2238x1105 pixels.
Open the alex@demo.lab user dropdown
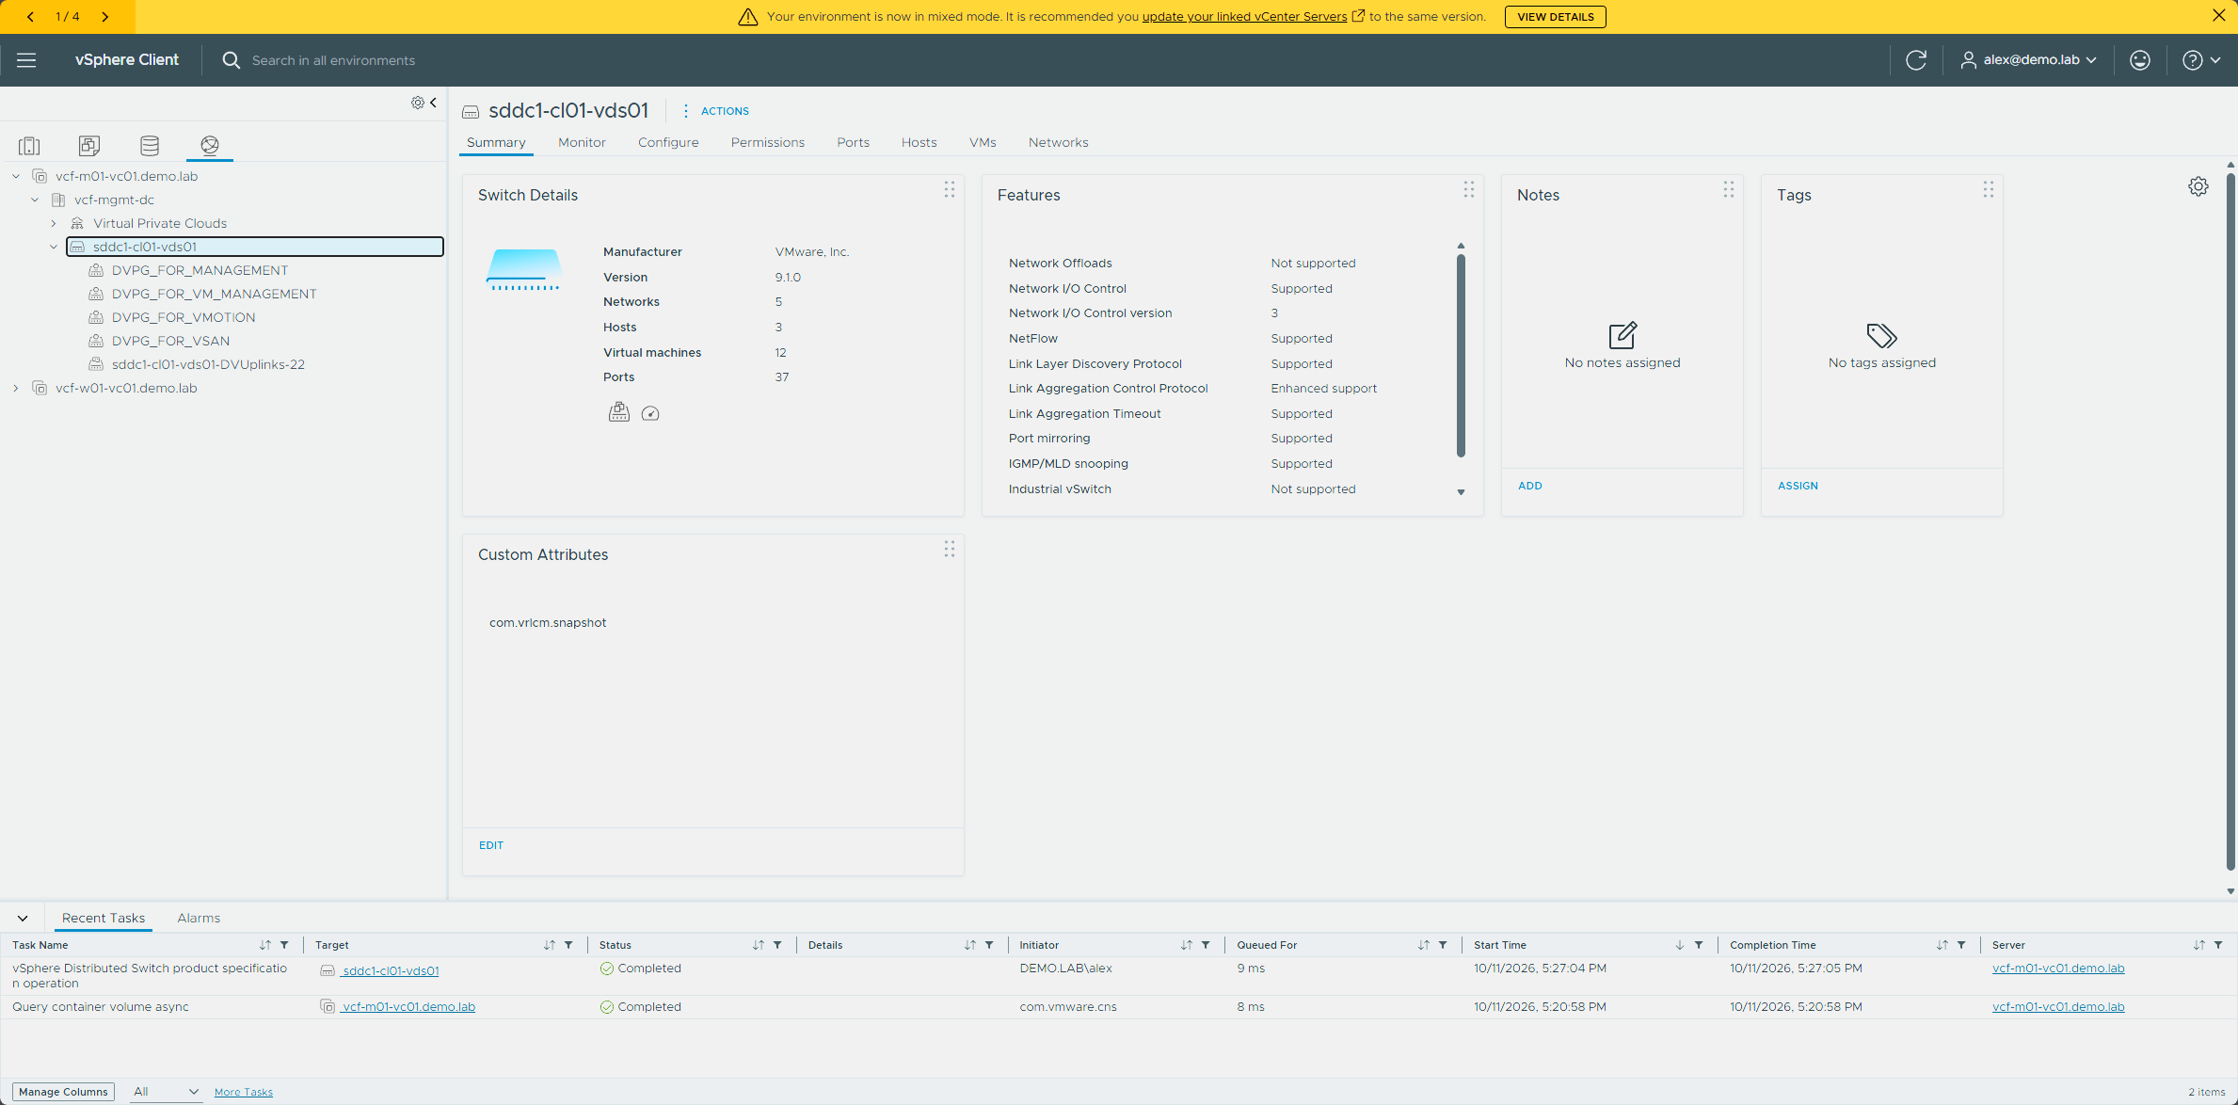point(2029,60)
